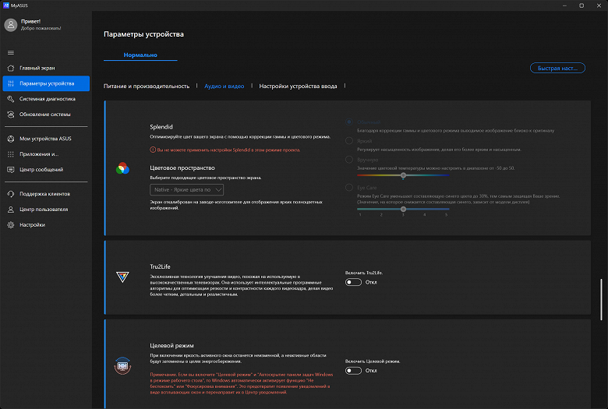Open Центр пользователя section

(44, 210)
